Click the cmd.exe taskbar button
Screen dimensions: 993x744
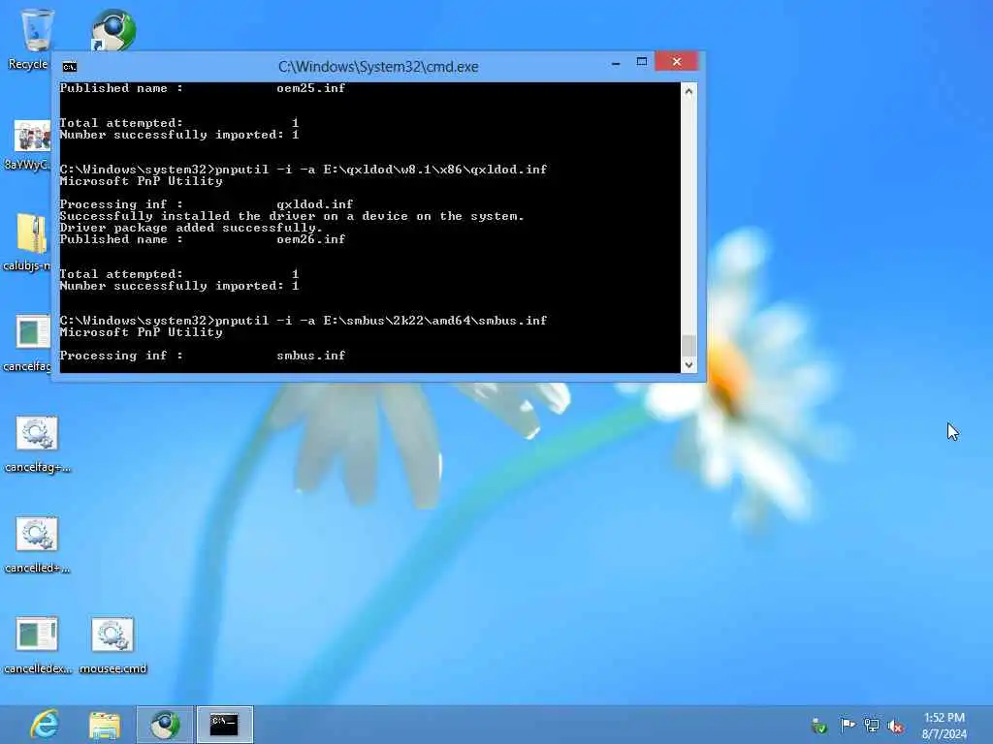(x=224, y=725)
